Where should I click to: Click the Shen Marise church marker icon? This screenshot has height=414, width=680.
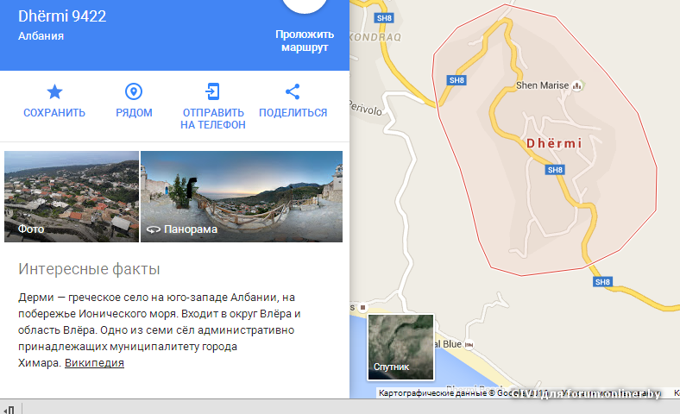(577, 85)
